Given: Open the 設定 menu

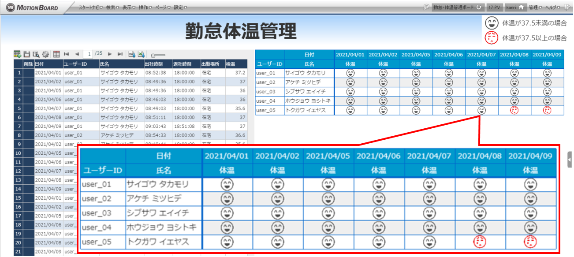Looking at the screenshot, I should (x=180, y=7).
